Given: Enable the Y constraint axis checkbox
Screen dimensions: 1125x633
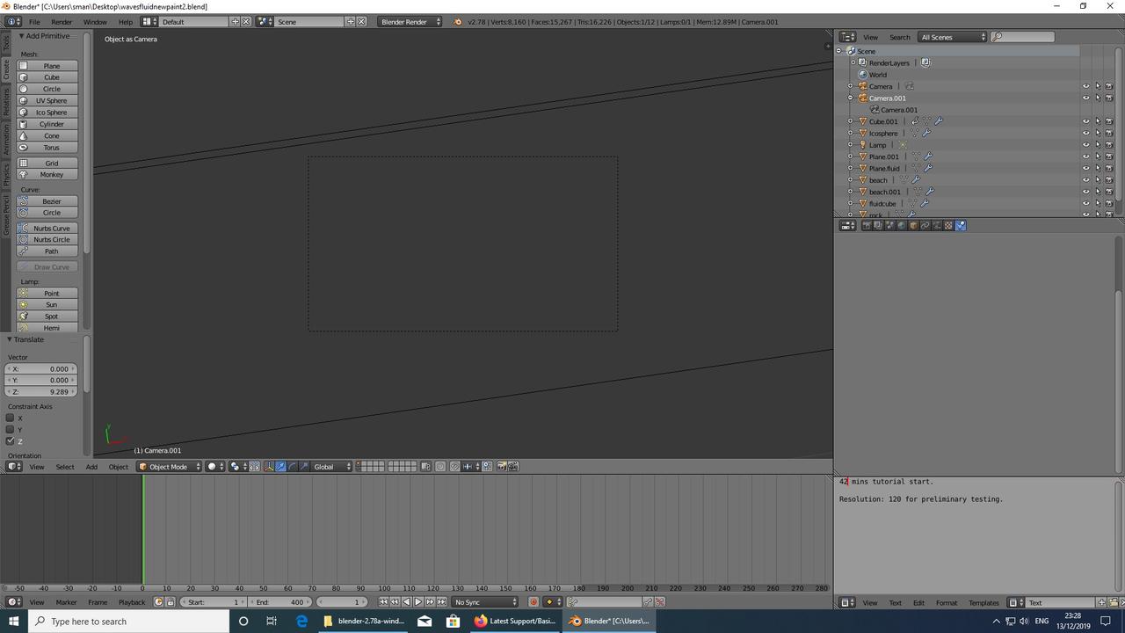Looking at the screenshot, I should coord(11,429).
